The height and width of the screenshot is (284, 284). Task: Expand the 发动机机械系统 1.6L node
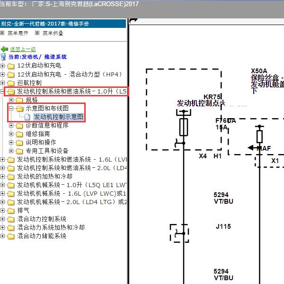point(2,193)
